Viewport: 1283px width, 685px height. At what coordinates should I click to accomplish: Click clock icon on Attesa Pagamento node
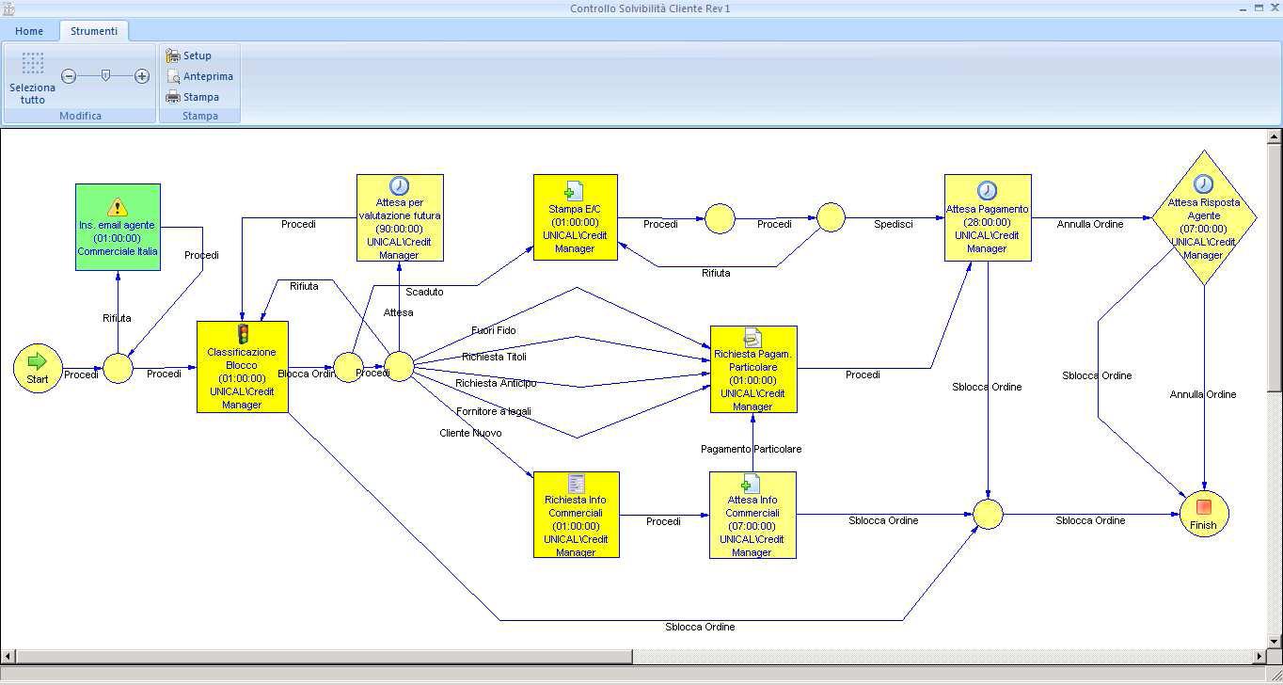coord(987,191)
